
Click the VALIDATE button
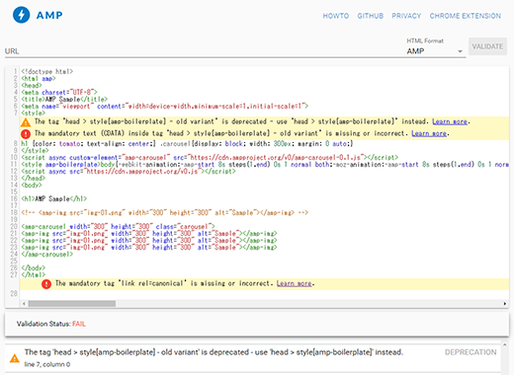click(x=487, y=46)
